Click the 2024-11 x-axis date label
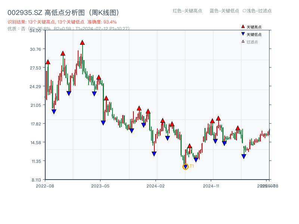Image resolution: width=299 pixels, height=224 pixels. (211, 186)
